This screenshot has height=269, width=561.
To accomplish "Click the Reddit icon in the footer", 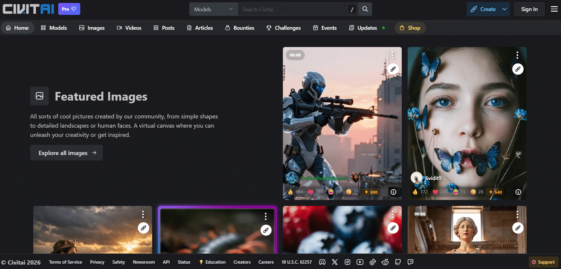I will click(x=385, y=262).
